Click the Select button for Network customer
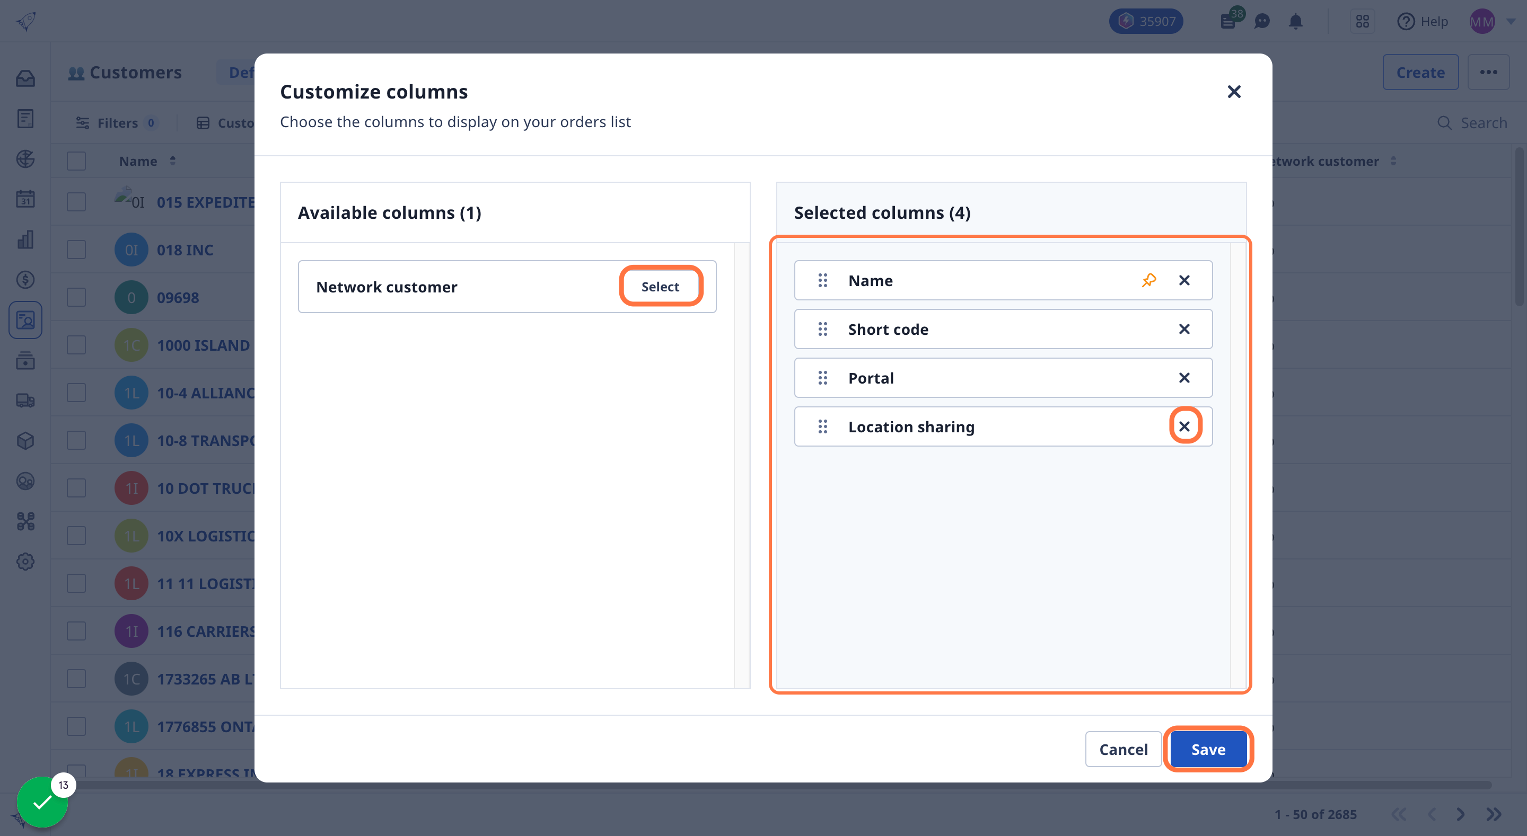This screenshot has width=1527, height=836. (x=660, y=286)
